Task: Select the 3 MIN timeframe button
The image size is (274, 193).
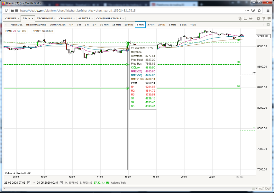Action: point(151,25)
